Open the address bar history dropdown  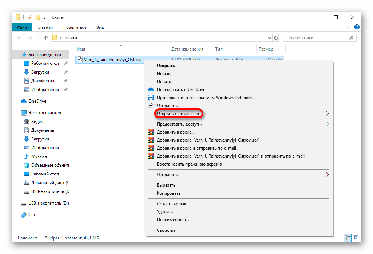coord(270,38)
